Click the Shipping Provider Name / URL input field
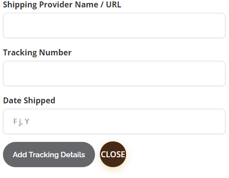 [x=114, y=26]
